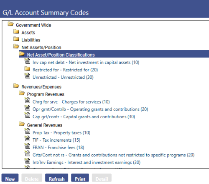Click the Assets folder icon
The height and width of the screenshot is (184, 209).
pyautogui.click(x=16, y=31)
